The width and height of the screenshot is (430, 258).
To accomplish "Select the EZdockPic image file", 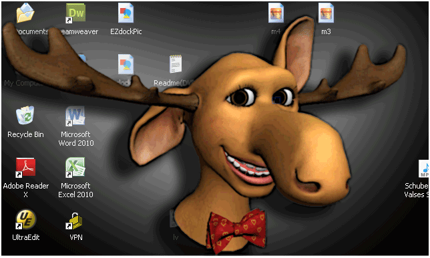I will click(x=126, y=13).
